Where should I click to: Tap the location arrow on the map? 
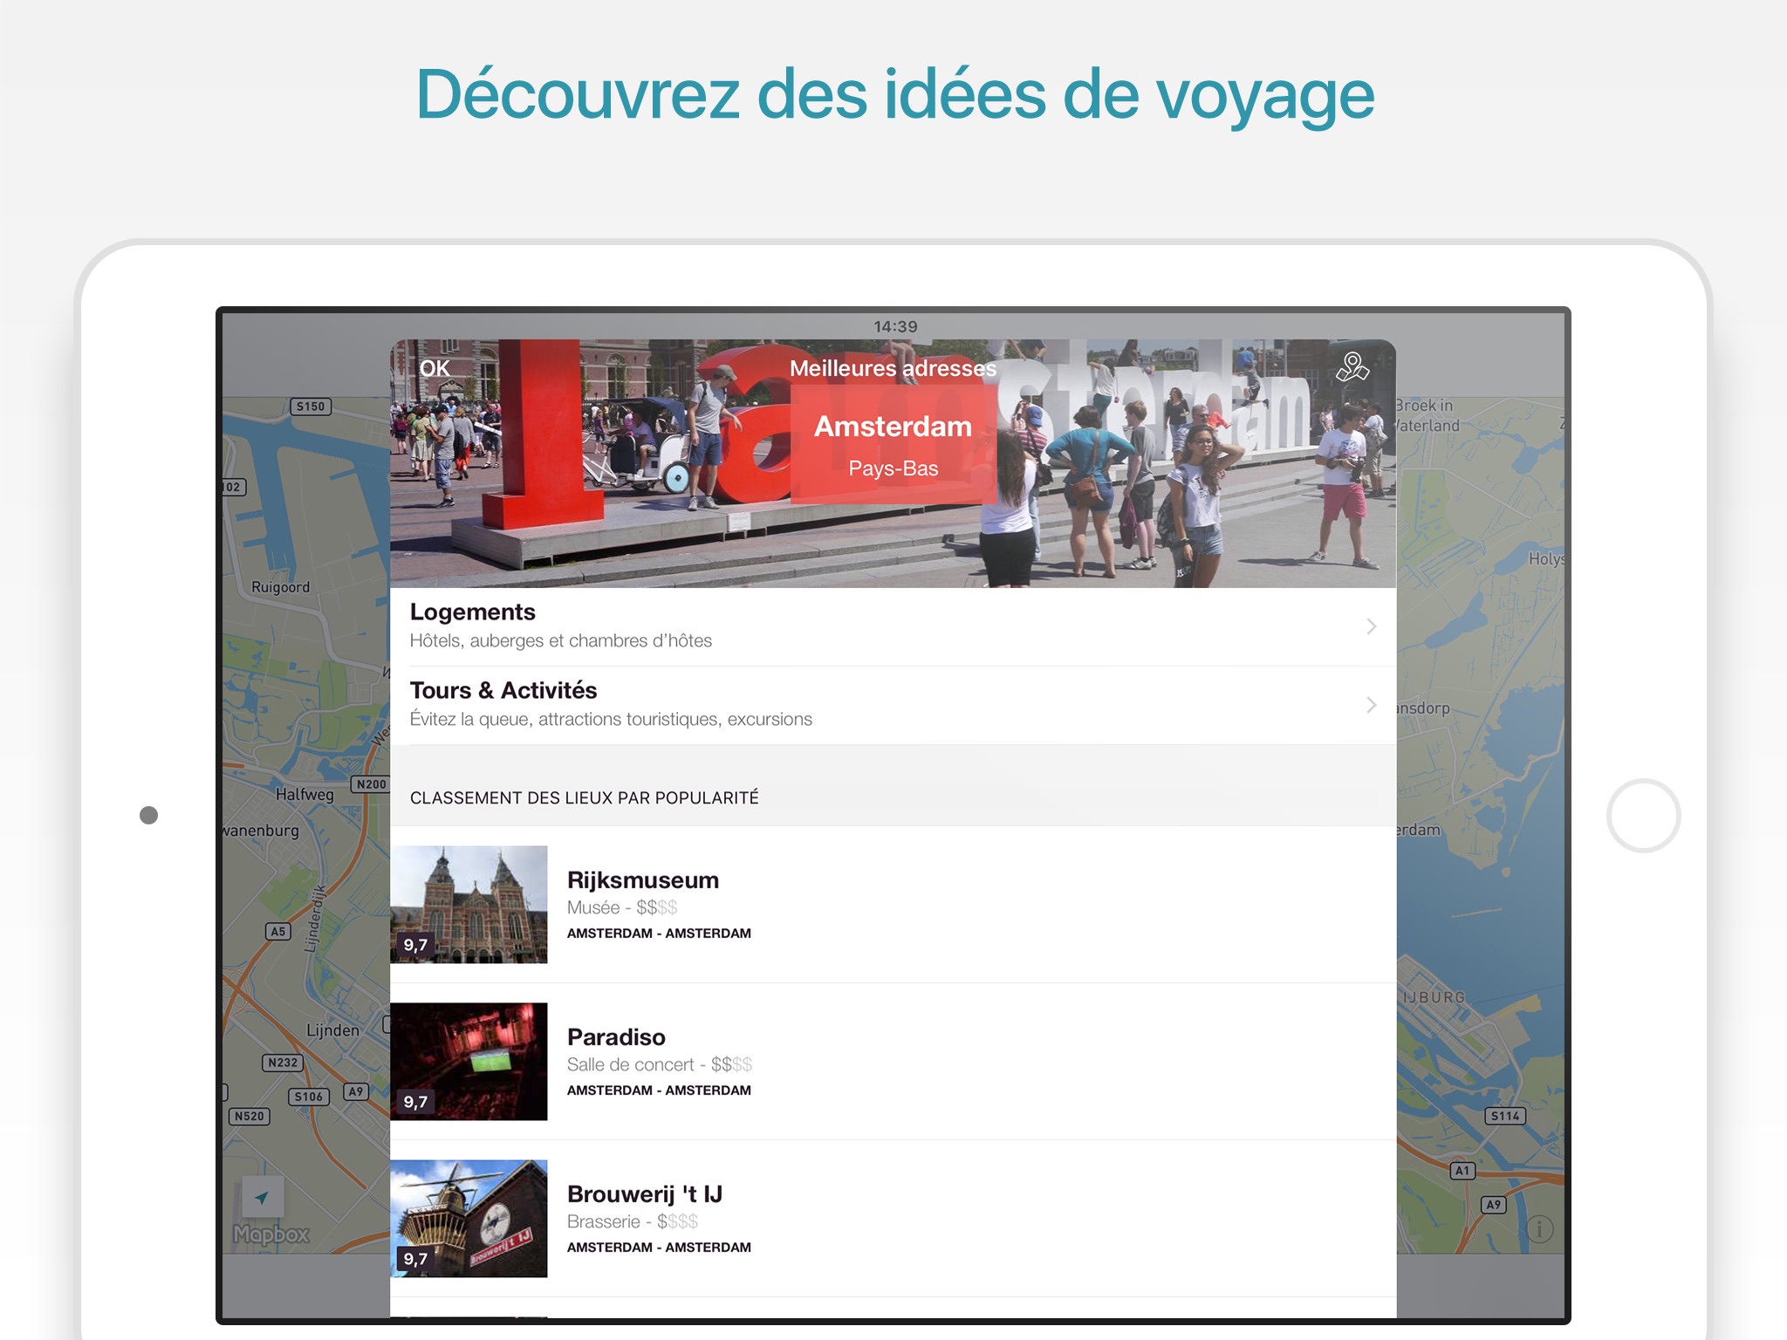pyautogui.click(x=262, y=1198)
